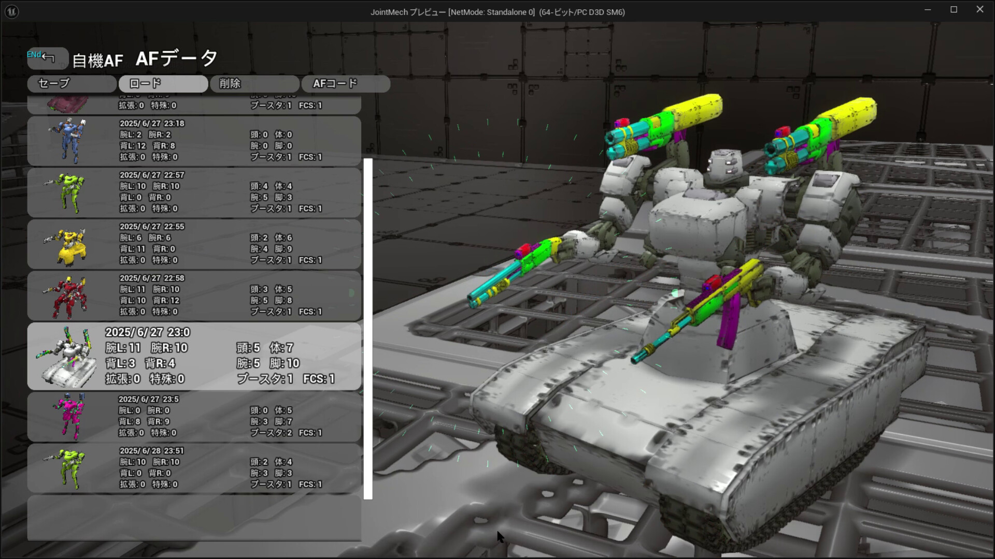
Task: Open the 削除 tab
Action: (x=254, y=83)
